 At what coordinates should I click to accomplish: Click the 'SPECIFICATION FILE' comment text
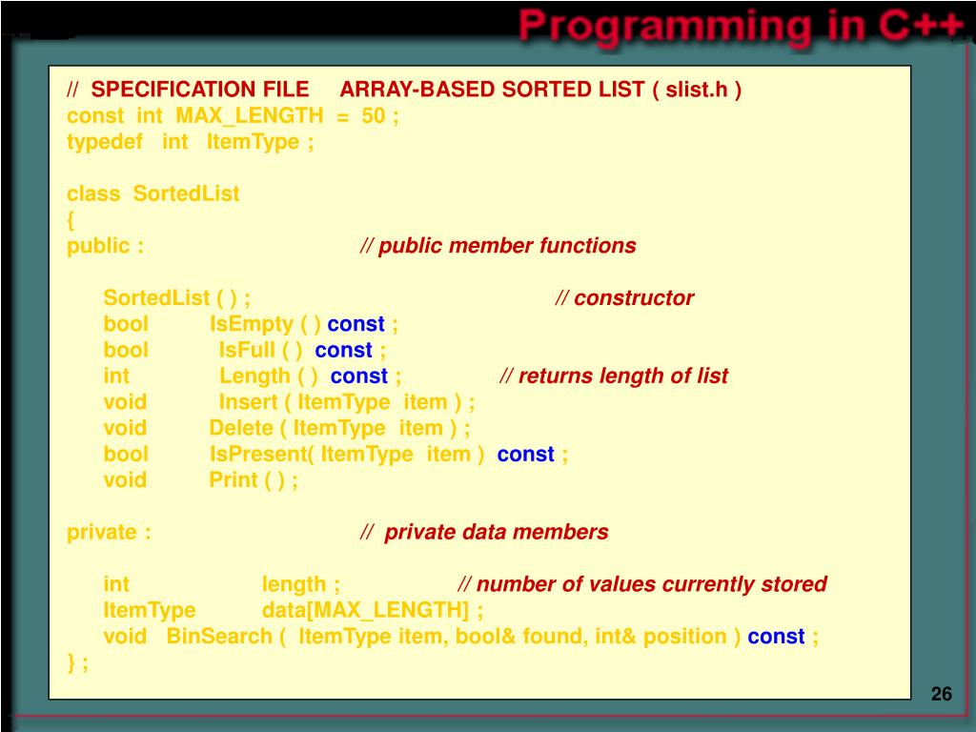pos(200,89)
